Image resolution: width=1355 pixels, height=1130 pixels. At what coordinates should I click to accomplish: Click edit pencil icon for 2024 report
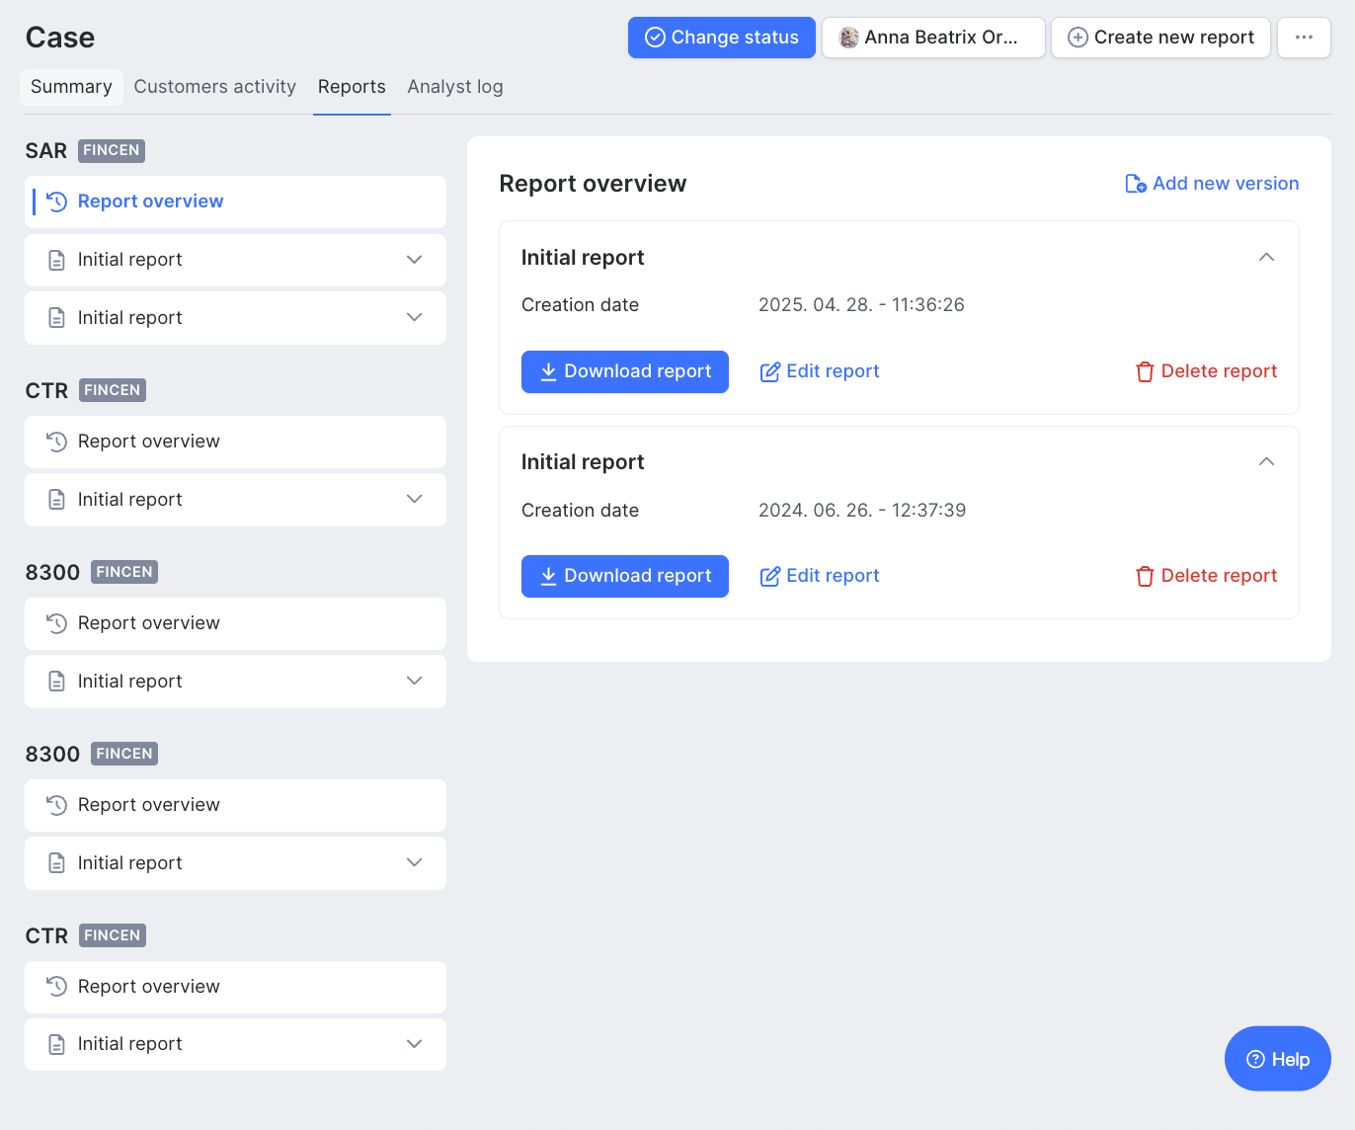[769, 576]
